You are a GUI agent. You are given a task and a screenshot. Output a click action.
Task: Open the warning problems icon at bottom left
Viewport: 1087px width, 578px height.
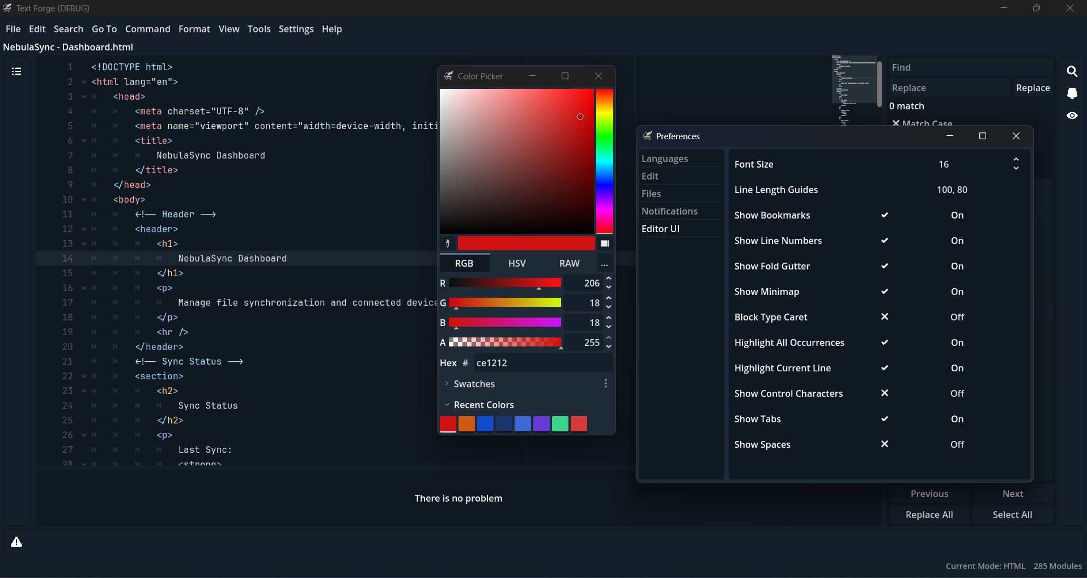point(16,542)
